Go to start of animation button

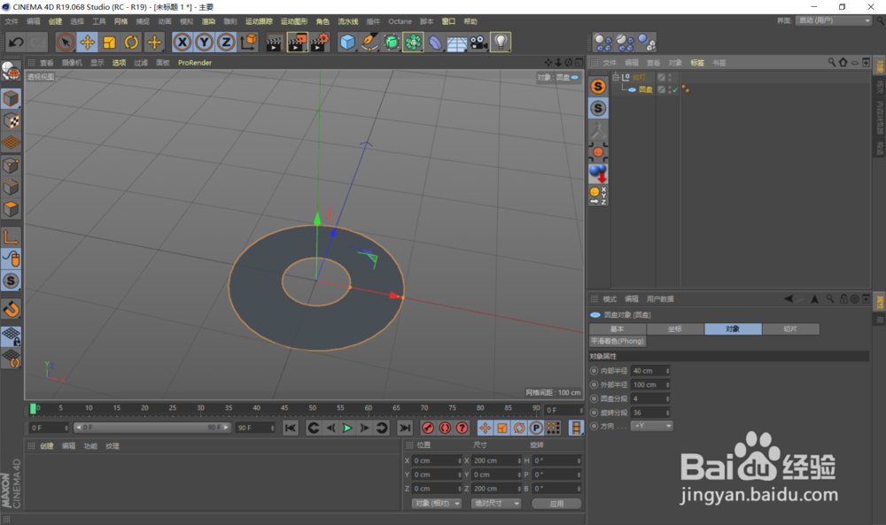point(291,428)
